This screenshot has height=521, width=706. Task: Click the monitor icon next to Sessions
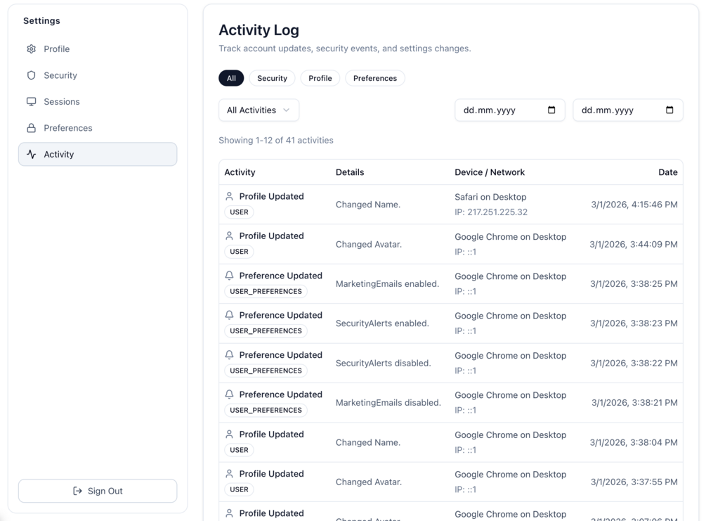tap(31, 102)
